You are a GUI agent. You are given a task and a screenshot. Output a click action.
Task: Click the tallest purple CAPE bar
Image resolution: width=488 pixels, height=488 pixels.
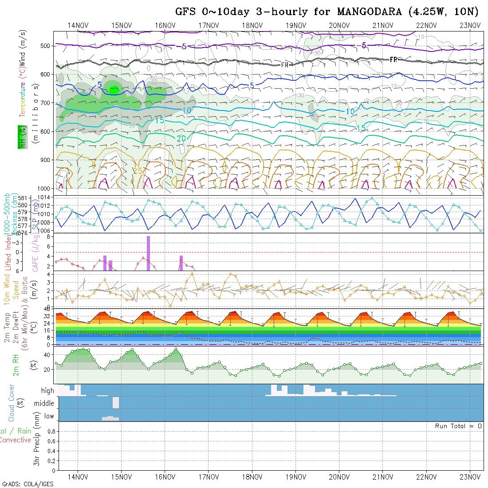coord(148,253)
